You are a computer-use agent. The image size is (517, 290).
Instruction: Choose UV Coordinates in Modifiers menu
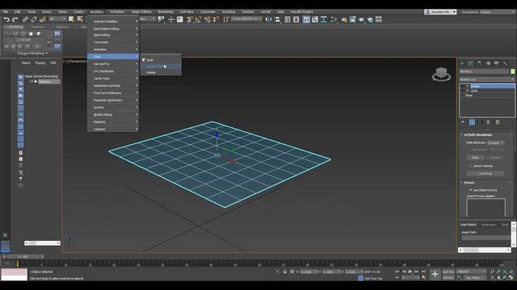(113, 71)
